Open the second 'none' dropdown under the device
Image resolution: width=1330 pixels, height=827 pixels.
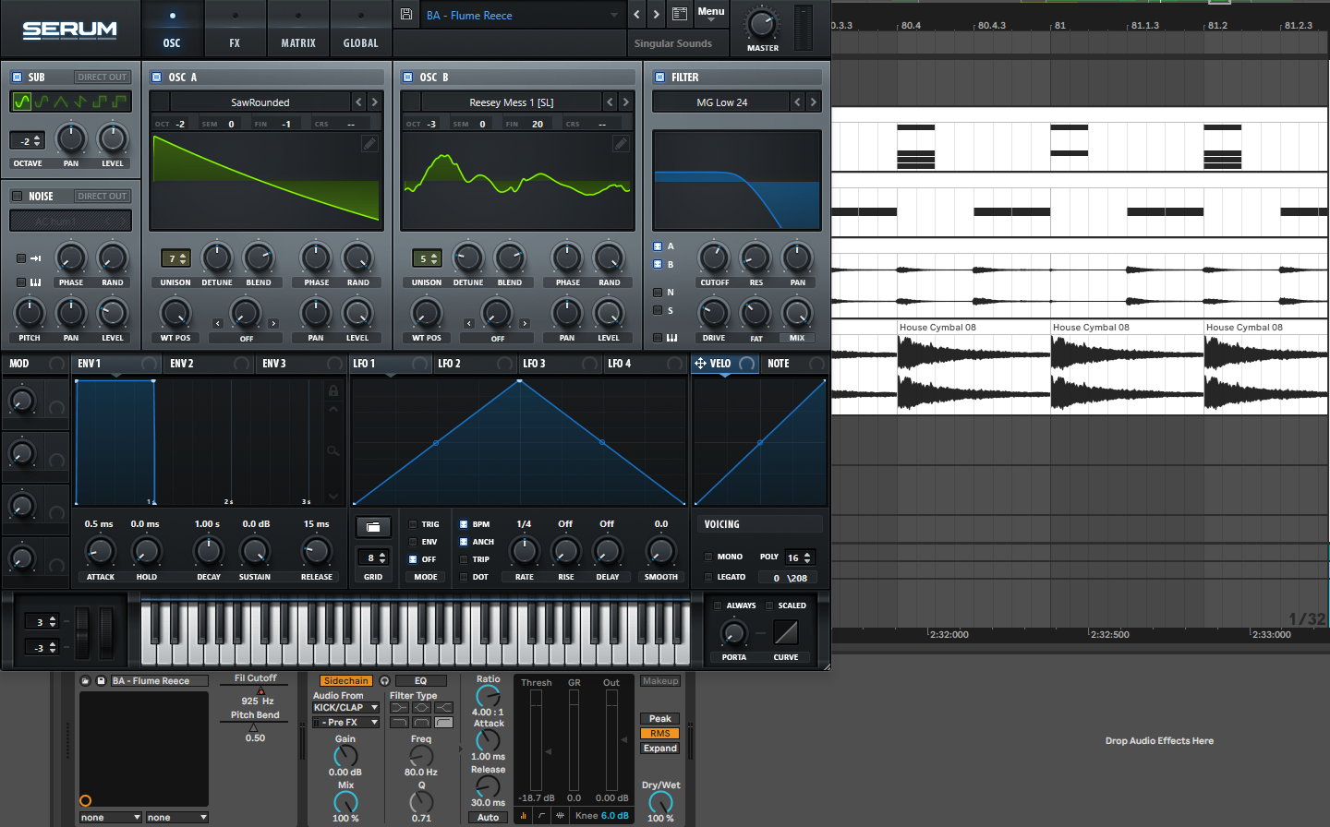[x=177, y=818]
